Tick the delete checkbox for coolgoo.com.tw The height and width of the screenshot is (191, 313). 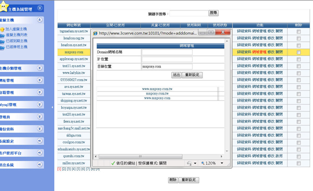tap(298, 143)
